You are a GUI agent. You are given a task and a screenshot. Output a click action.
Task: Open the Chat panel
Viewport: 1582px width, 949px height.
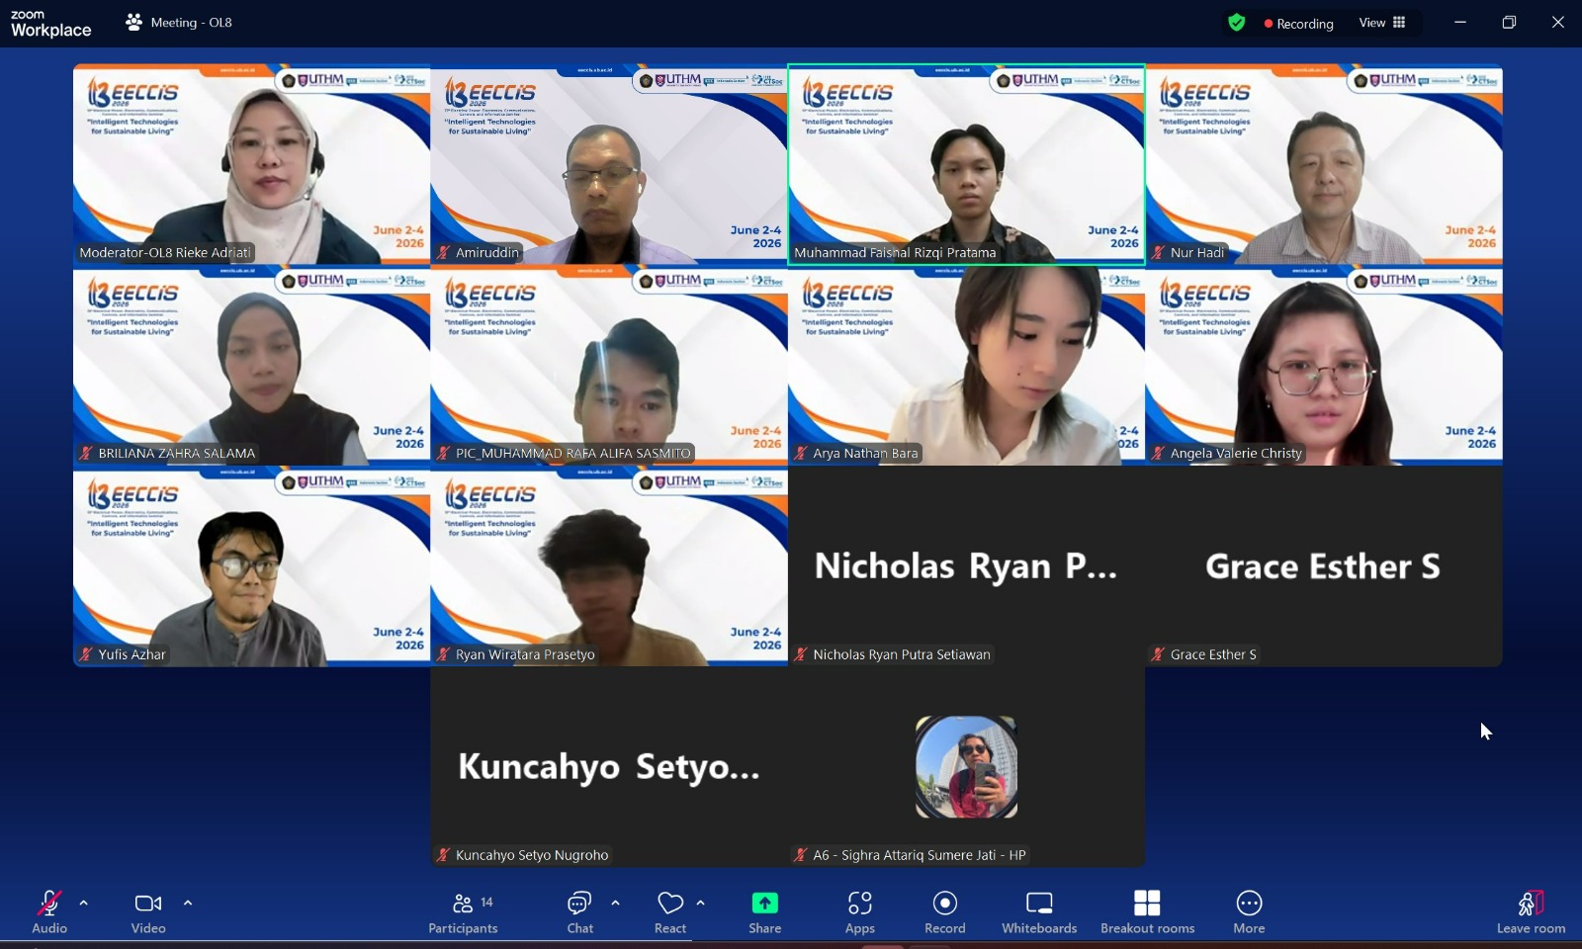580,911
